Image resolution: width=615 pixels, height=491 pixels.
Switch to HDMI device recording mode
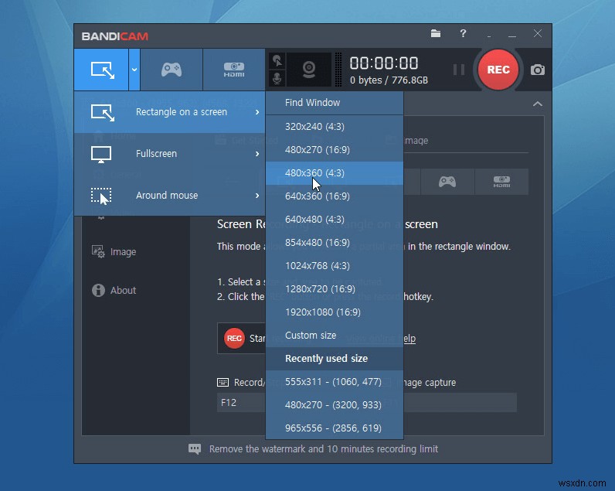click(234, 70)
